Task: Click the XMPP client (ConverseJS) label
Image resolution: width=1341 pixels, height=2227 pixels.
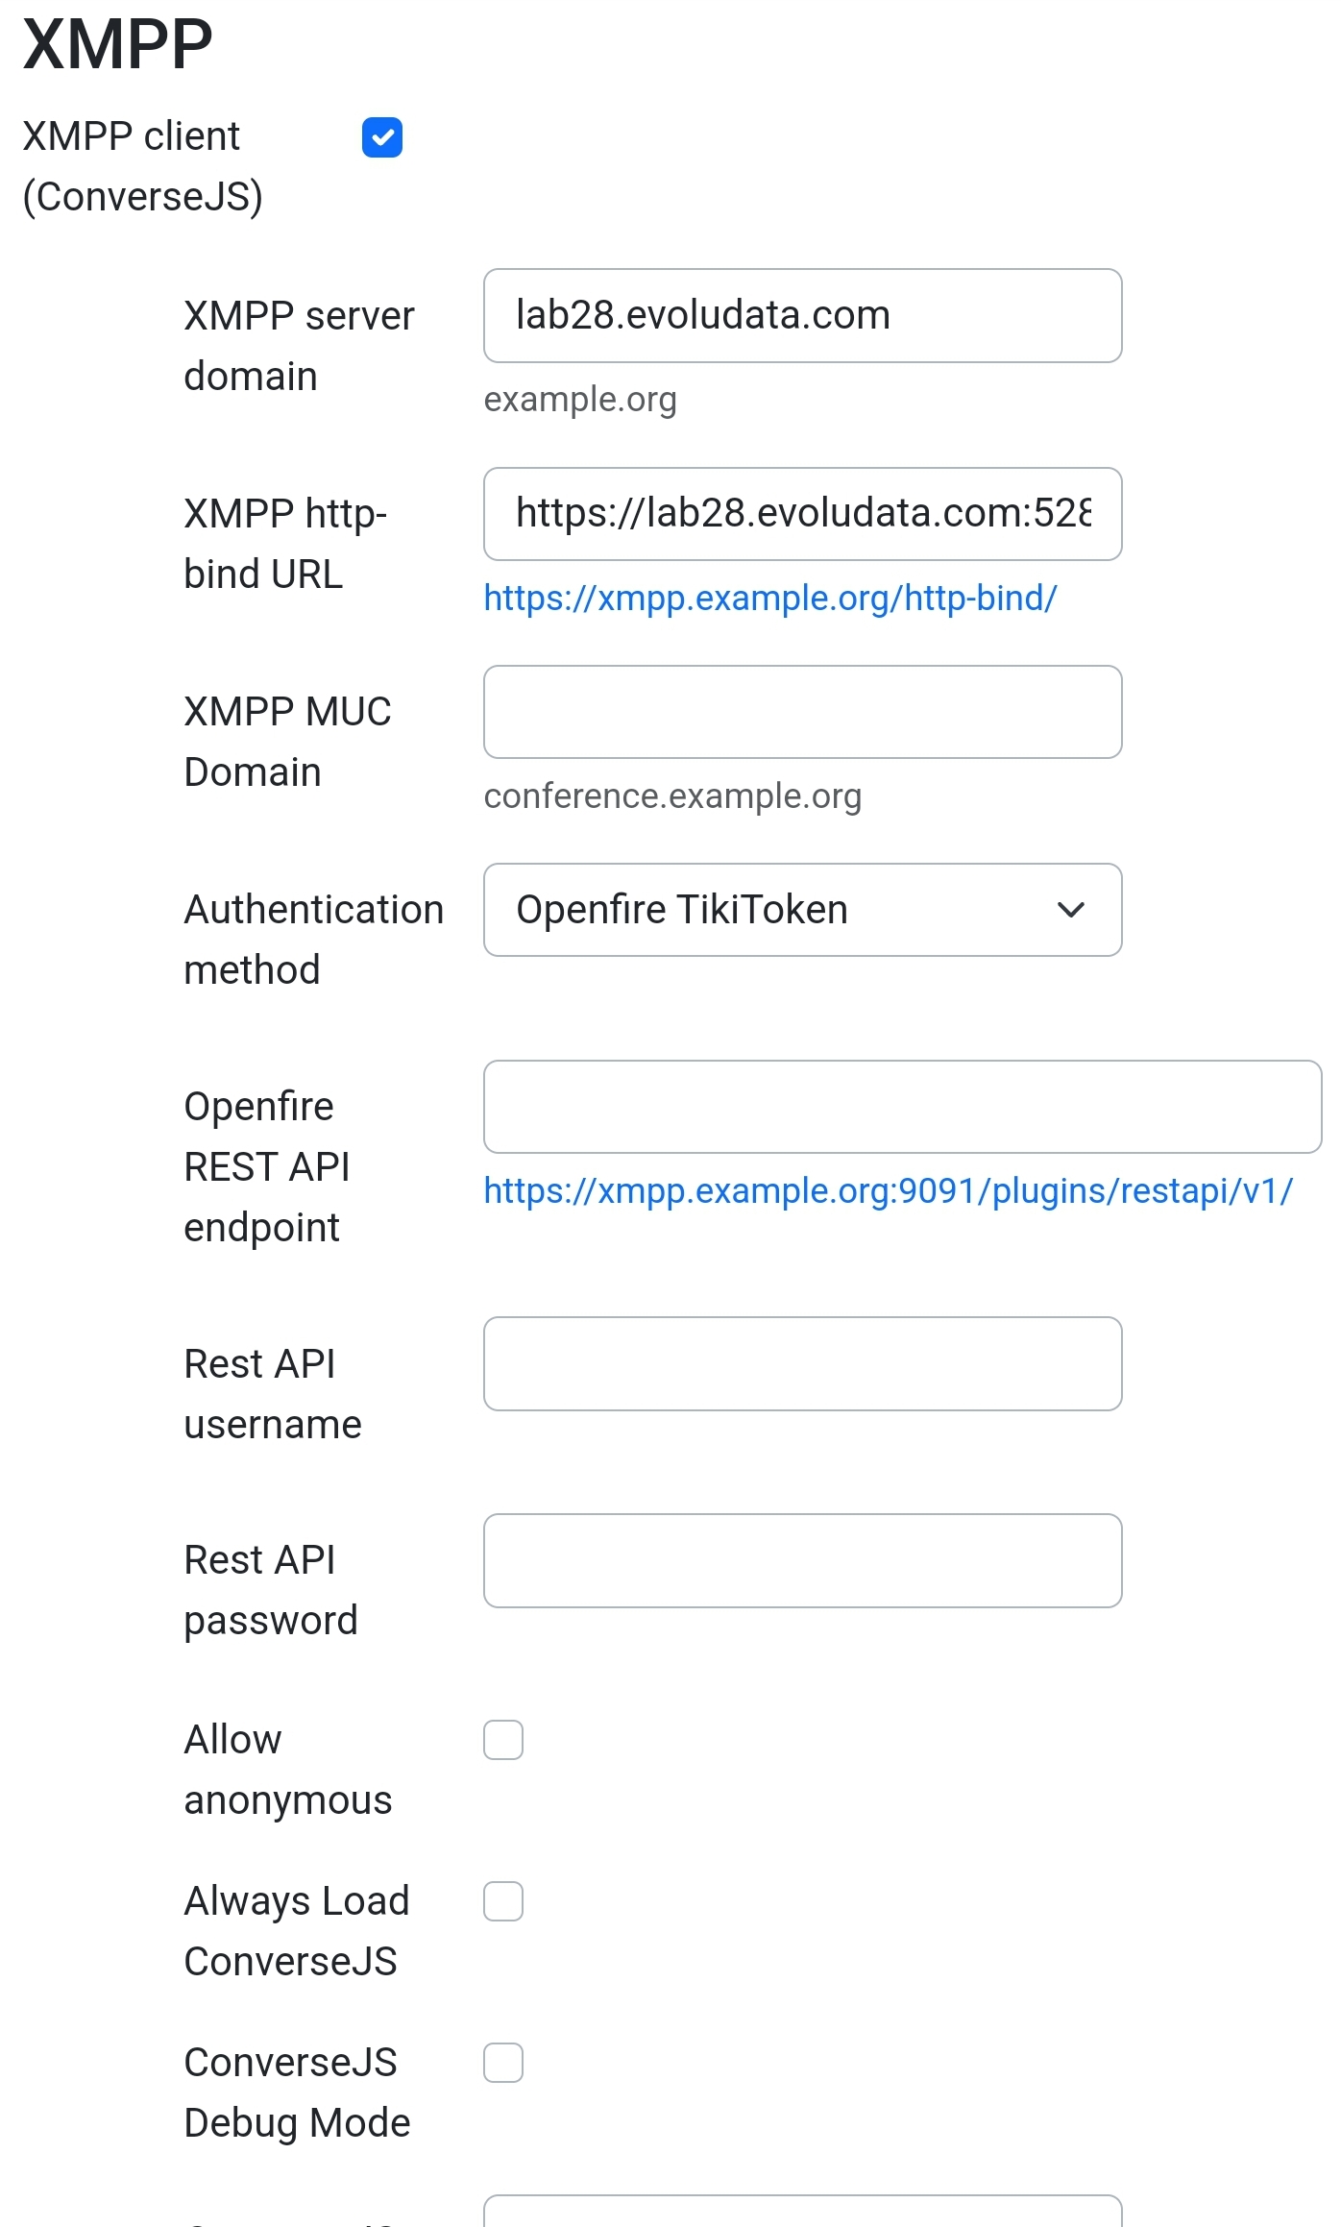Action: point(143,166)
